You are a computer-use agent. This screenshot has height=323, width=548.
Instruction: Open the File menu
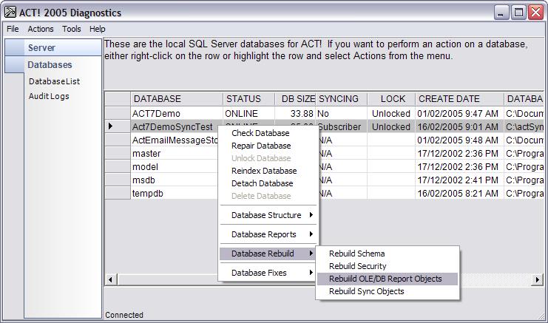coord(13,29)
